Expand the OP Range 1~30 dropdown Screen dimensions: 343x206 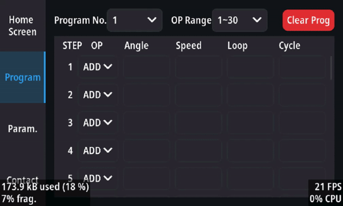pyautogui.click(x=240, y=20)
